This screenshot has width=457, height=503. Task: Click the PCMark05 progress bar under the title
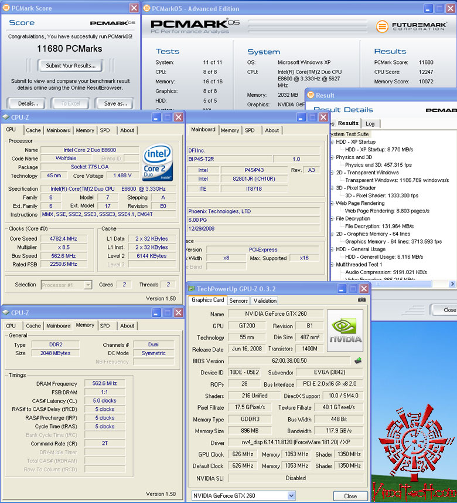pos(308,26)
